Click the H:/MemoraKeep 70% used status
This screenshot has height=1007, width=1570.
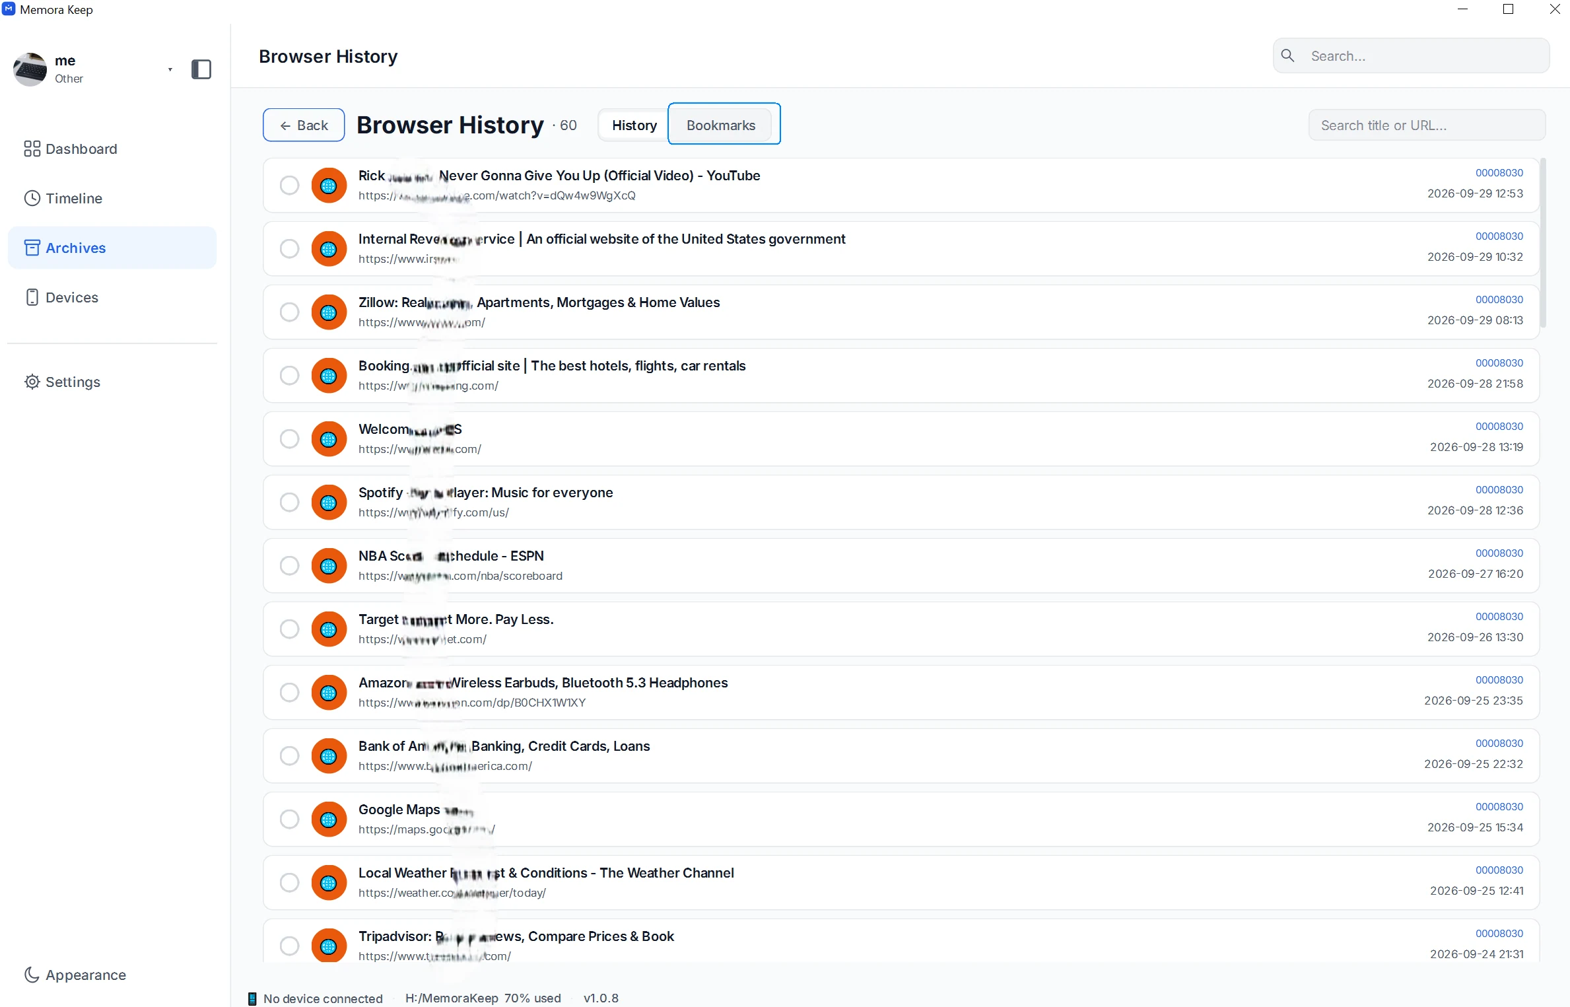483,998
